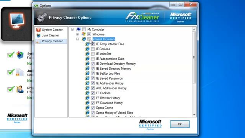Uncheck FF Browser History checkbox
The height and width of the screenshot is (138, 245).
point(93,98)
